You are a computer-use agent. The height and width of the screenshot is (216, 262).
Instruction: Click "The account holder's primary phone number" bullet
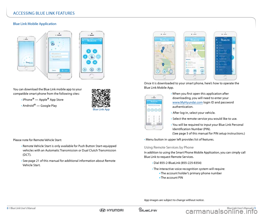click(191, 173)
